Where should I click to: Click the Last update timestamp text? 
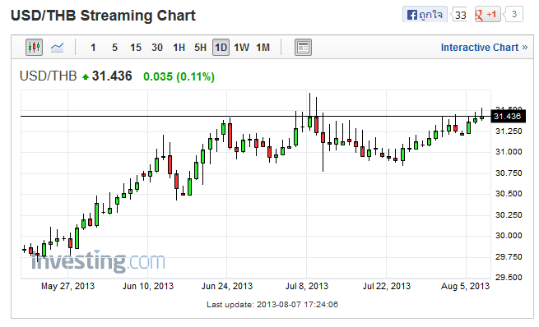[x=272, y=304]
